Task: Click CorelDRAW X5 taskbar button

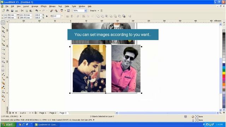Action: point(46,125)
